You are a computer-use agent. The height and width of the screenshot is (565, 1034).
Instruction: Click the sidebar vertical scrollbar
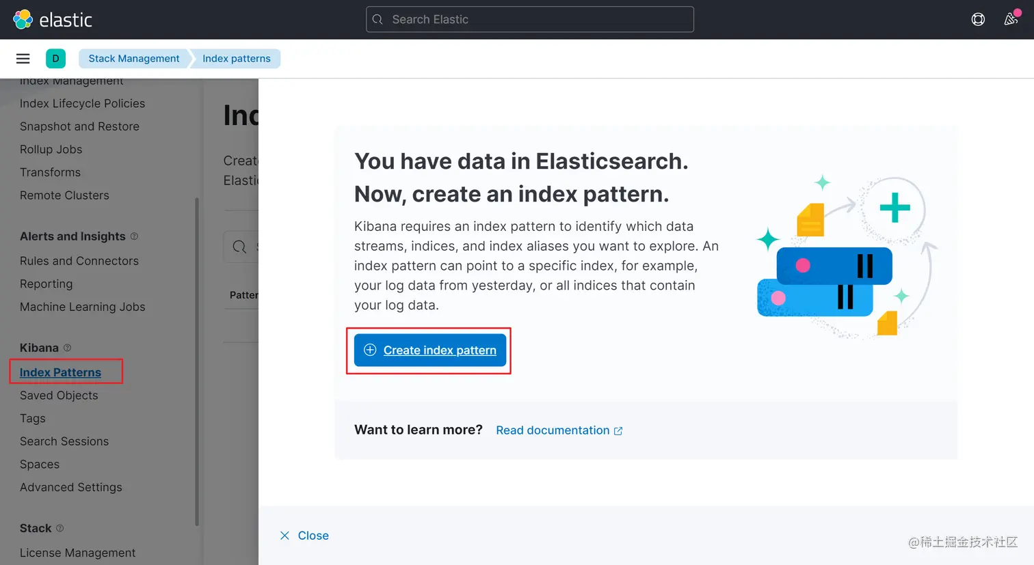tap(197, 362)
